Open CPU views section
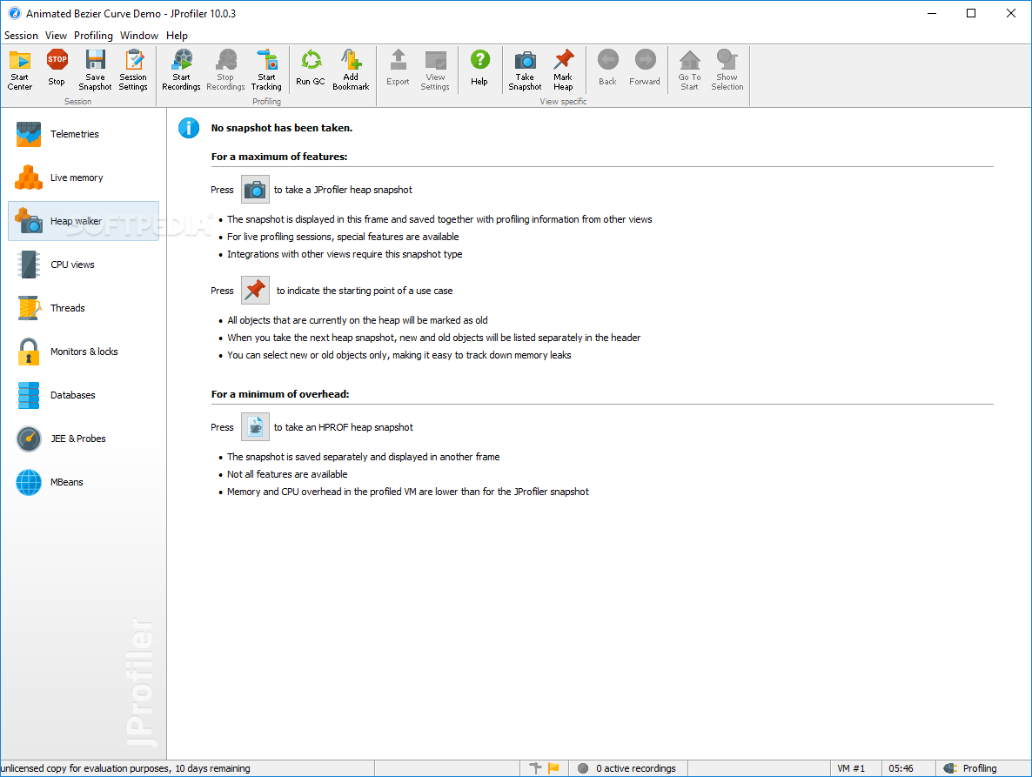1032x777 pixels. tap(84, 265)
